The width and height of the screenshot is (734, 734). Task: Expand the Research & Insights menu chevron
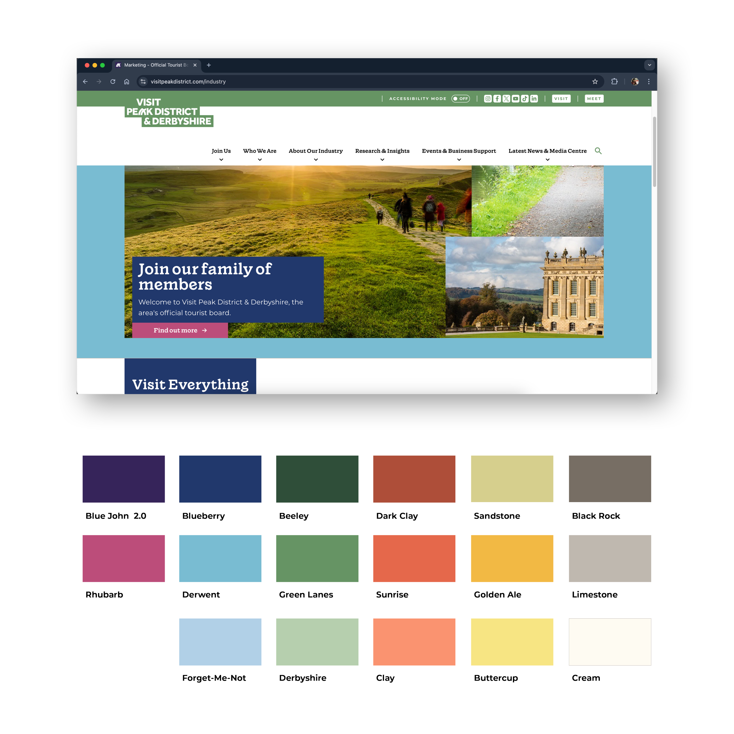tap(382, 159)
